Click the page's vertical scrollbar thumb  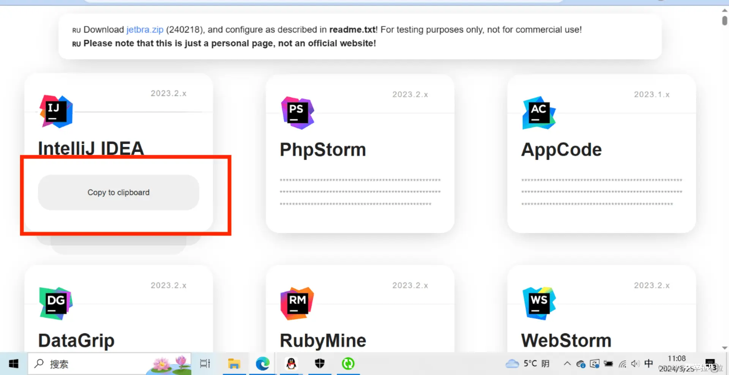(724, 20)
